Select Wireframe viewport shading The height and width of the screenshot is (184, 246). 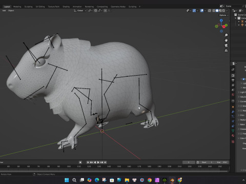coord(214,11)
